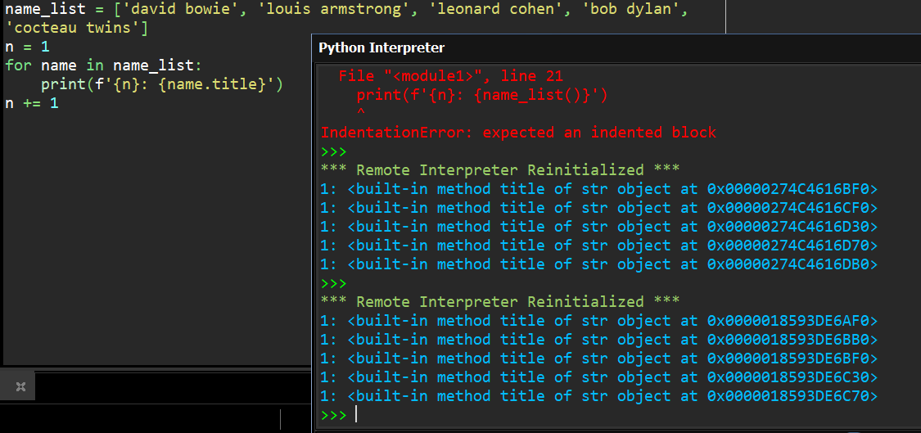Click the for name in name_list line
This screenshot has height=433, width=921.
pos(103,65)
